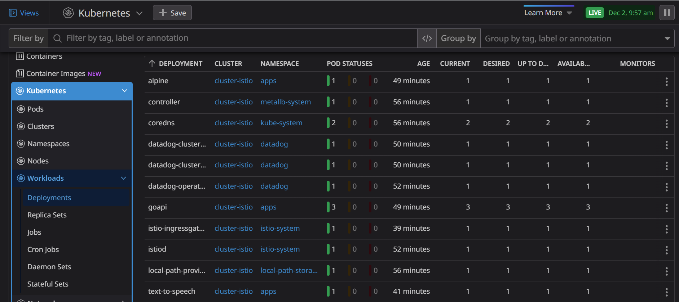Click the search magnifier icon
The width and height of the screenshot is (679, 302).
(57, 38)
